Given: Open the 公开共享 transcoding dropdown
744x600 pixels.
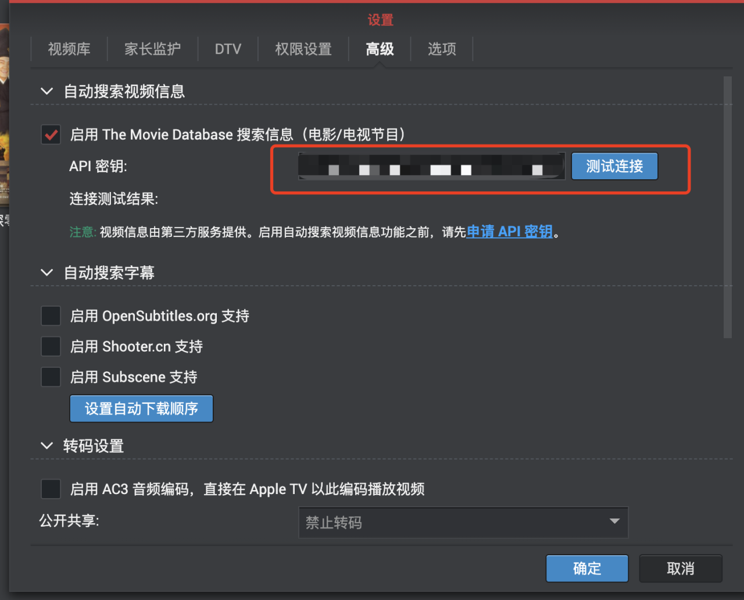Looking at the screenshot, I should [463, 523].
